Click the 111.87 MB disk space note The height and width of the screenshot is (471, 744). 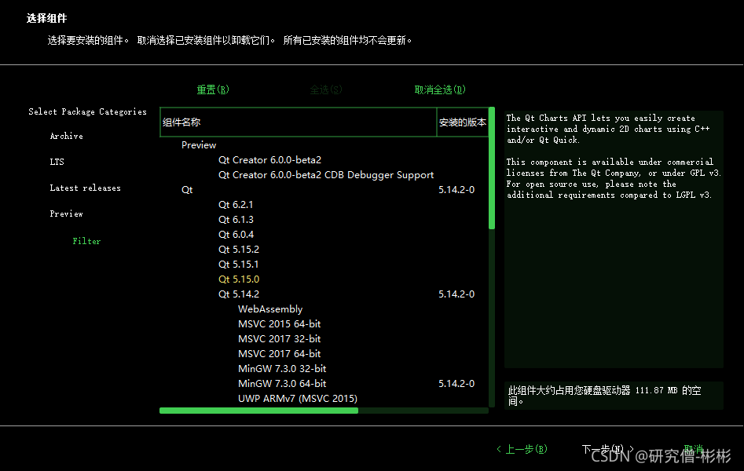coord(604,396)
